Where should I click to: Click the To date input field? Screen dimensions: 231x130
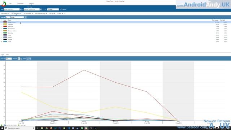point(32,9)
